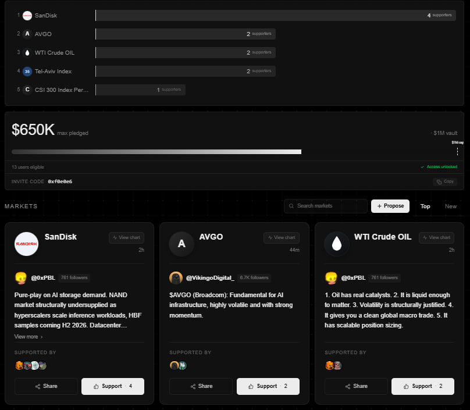The height and width of the screenshot is (410, 470).
Task: Click the AVGO 2 supporters bar
Action: pos(186,34)
